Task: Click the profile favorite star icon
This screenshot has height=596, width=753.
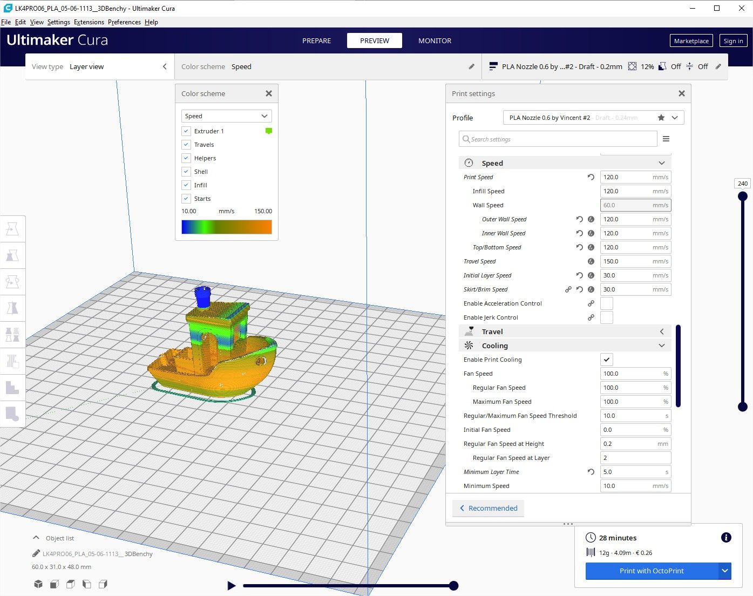Action: [x=661, y=118]
